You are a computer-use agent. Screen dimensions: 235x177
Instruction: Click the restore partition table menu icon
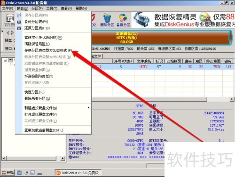coord(19,28)
